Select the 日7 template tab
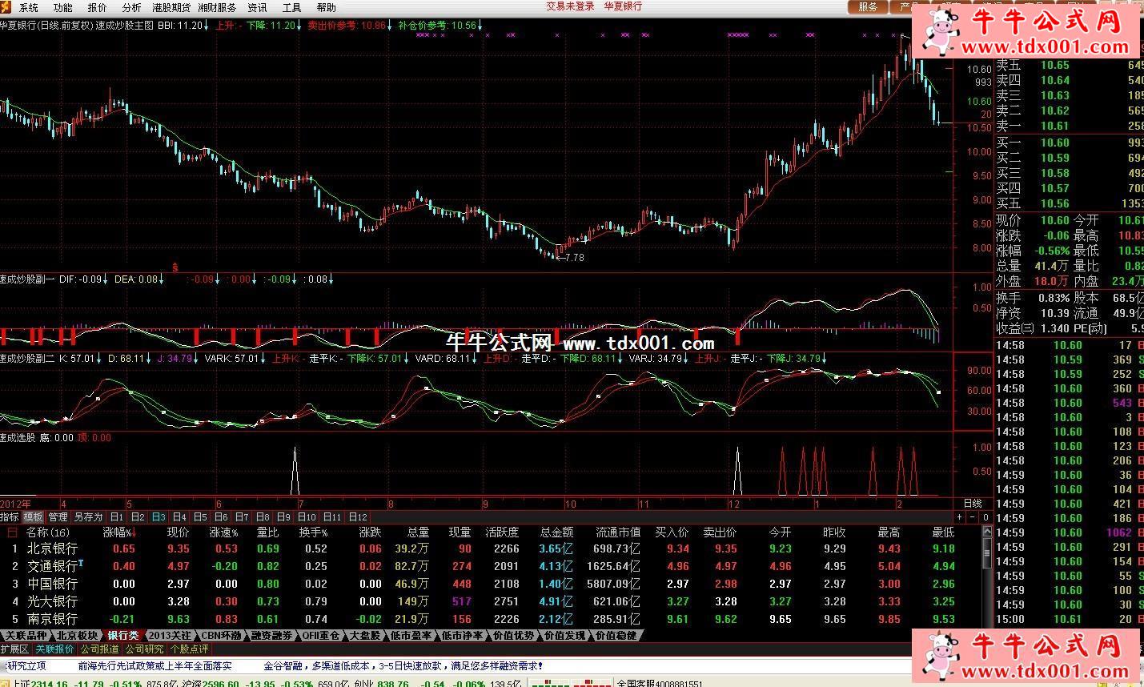Image resolution: width=1144 pixels, height=687 pixels. click(242, 517)
